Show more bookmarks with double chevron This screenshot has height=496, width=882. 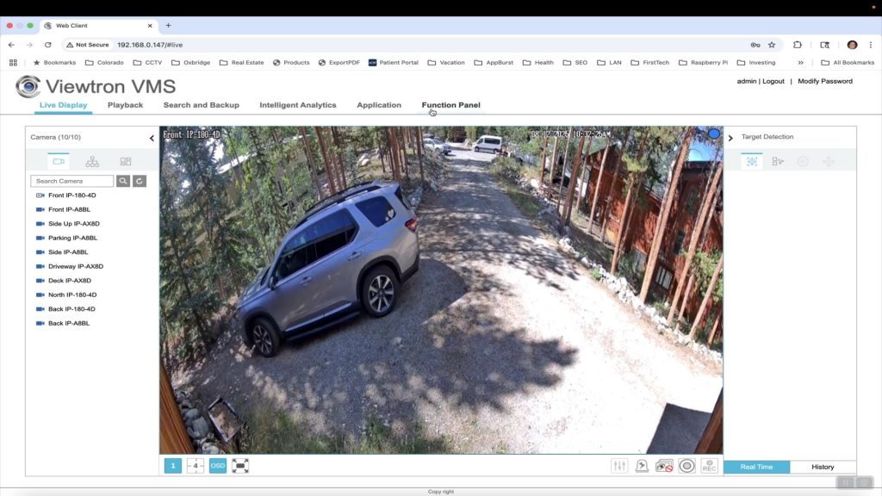point(800,62)
